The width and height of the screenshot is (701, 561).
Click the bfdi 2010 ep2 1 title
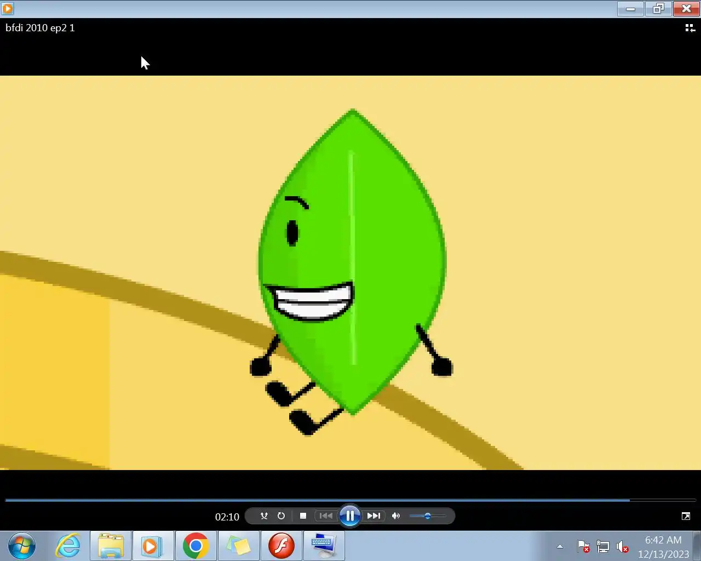(x=40, y=28)
